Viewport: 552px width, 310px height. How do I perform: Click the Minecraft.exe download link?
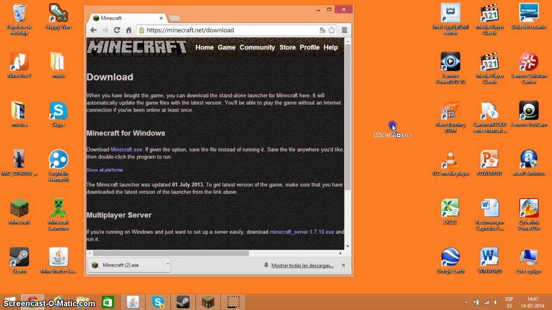click(x=126, y=149)
